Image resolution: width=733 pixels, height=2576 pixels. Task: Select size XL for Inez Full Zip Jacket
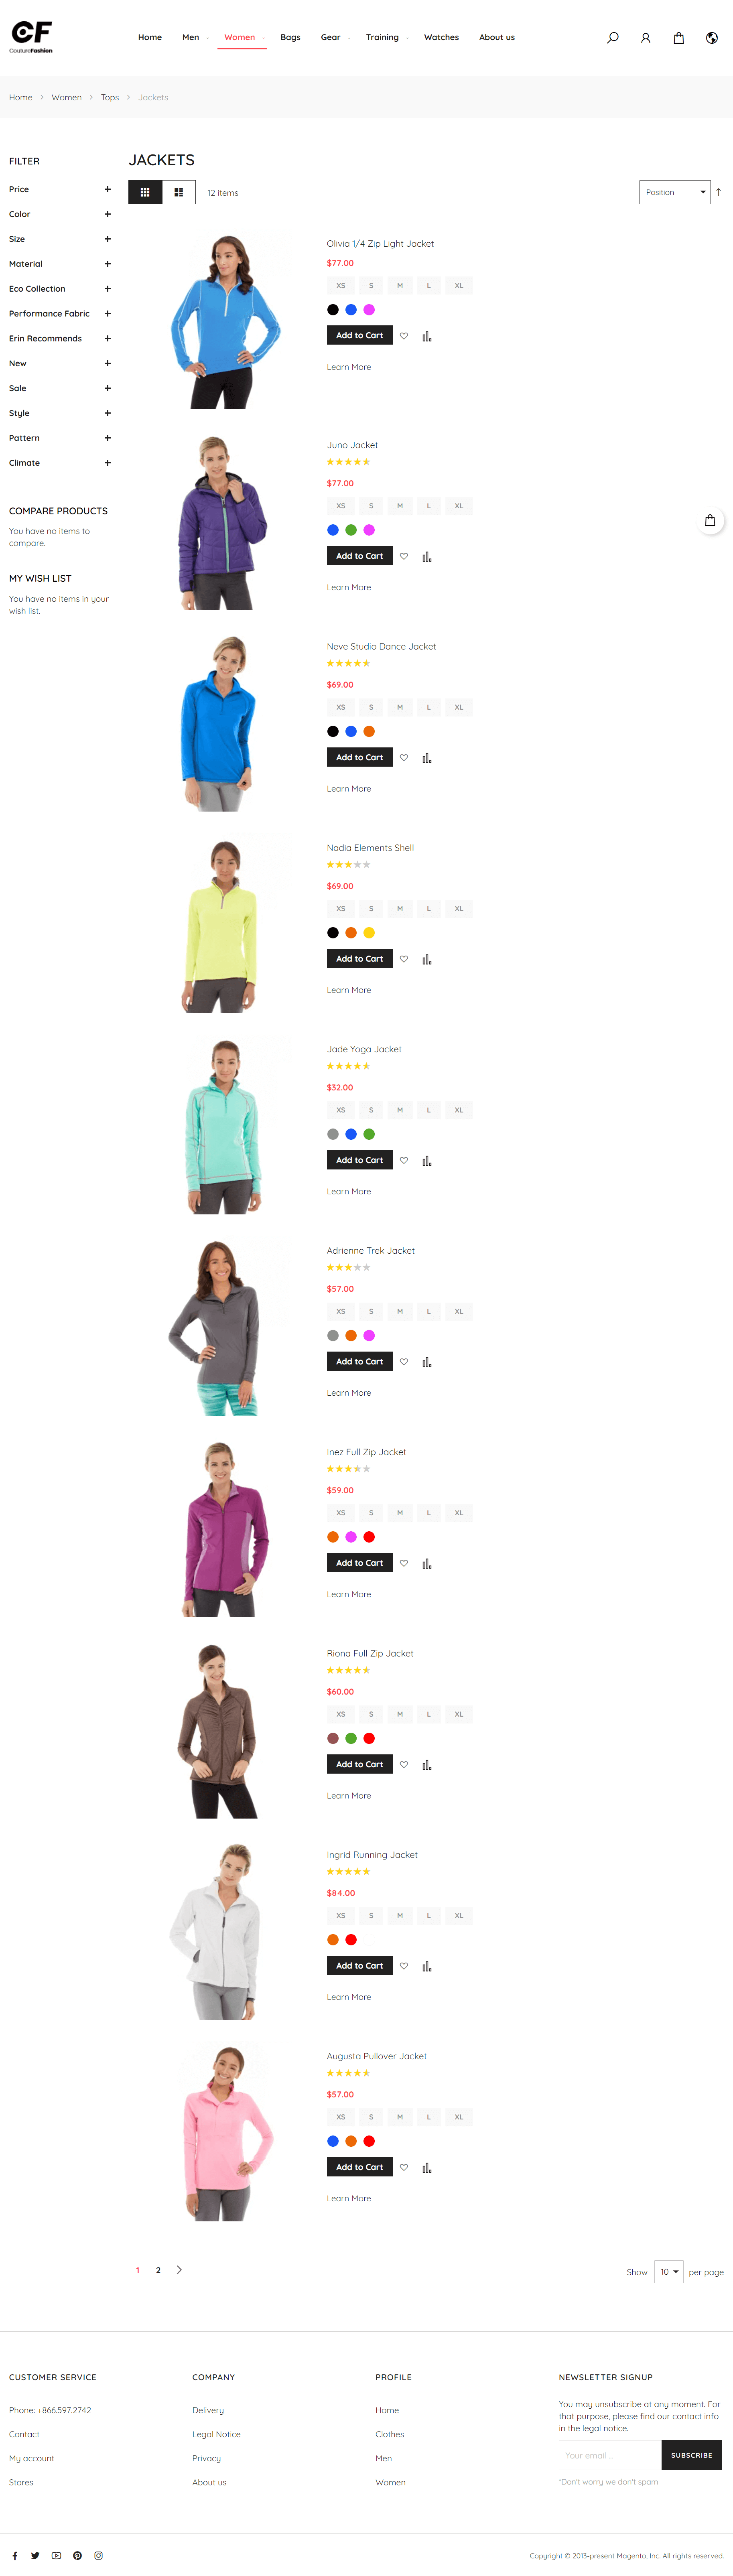[x=459, y=1513]
